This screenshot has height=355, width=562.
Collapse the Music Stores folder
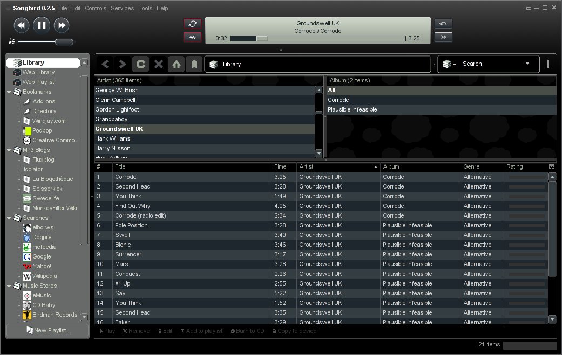9,286
